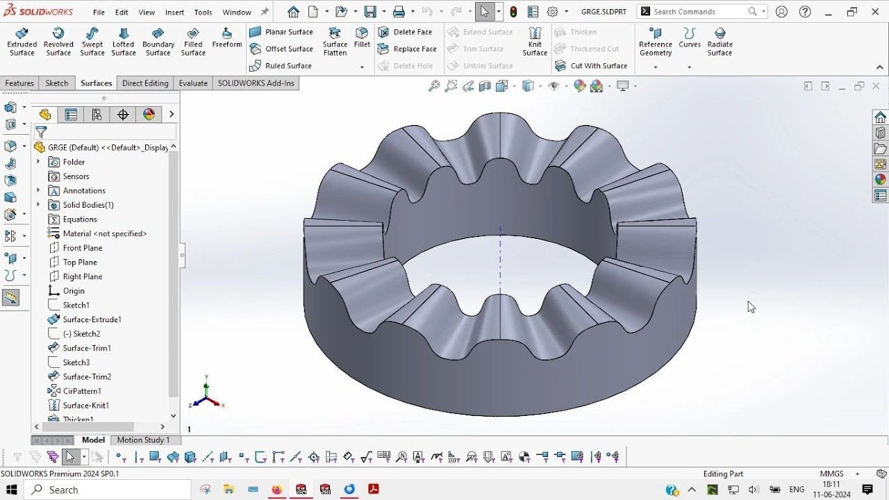
Task: Click the Fillet tool
Action: [x=362, y=38]
